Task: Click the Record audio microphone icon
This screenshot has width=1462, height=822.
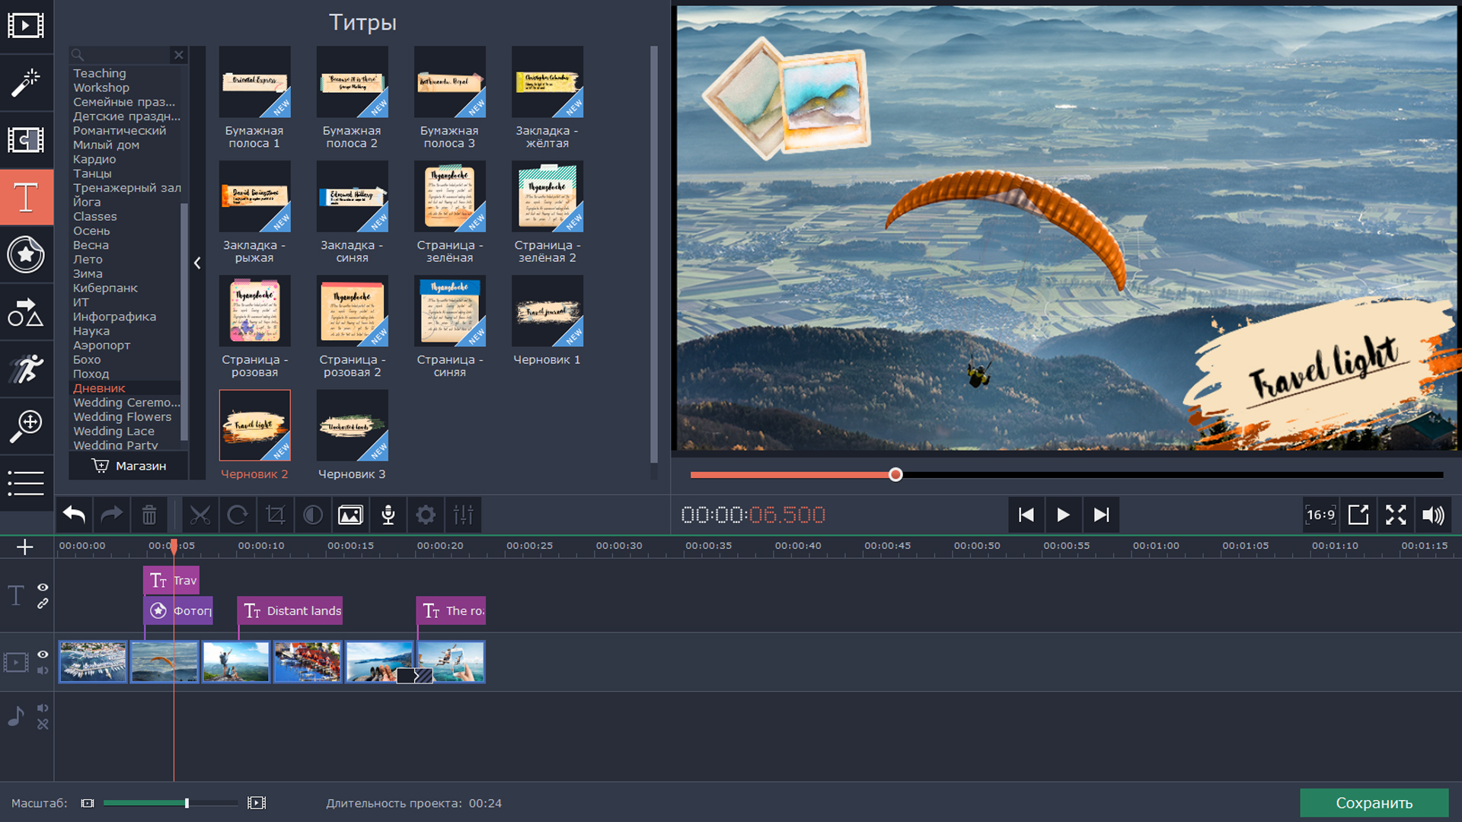Action: (388, 515)
